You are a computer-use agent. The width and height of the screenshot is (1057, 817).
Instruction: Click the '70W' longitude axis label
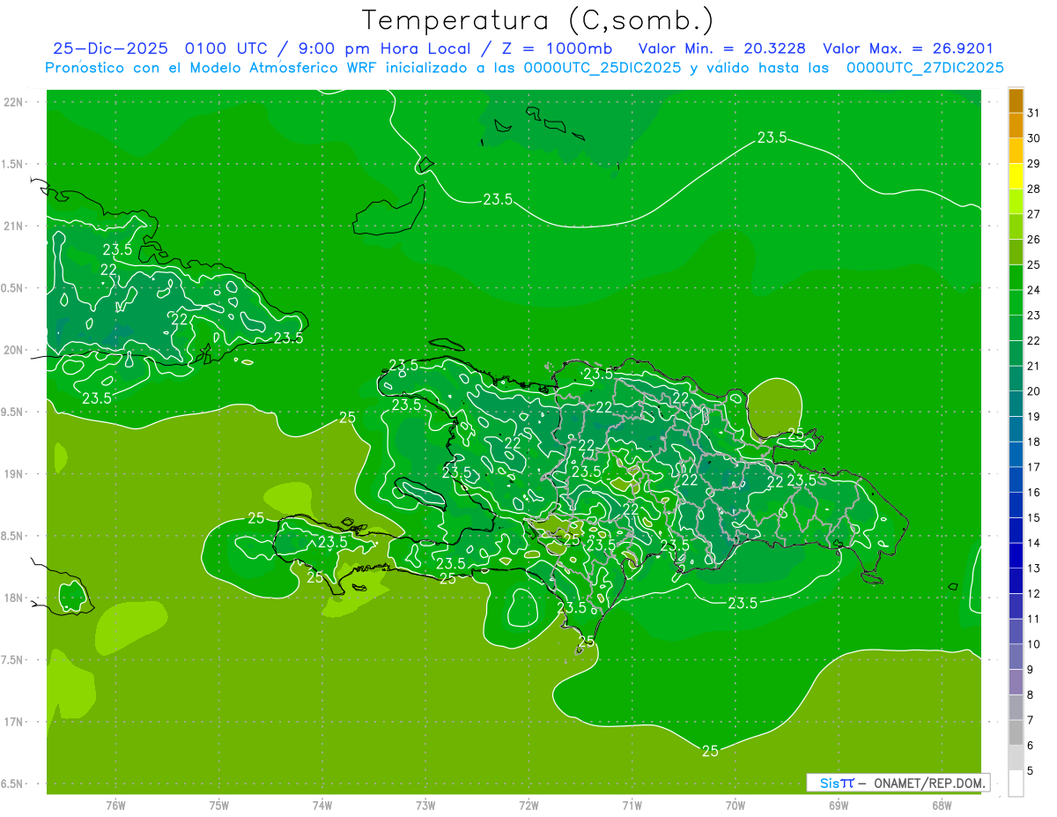click(735, 806)
